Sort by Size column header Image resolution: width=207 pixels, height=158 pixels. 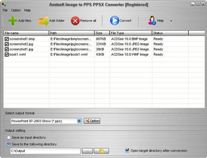(102, 33)
